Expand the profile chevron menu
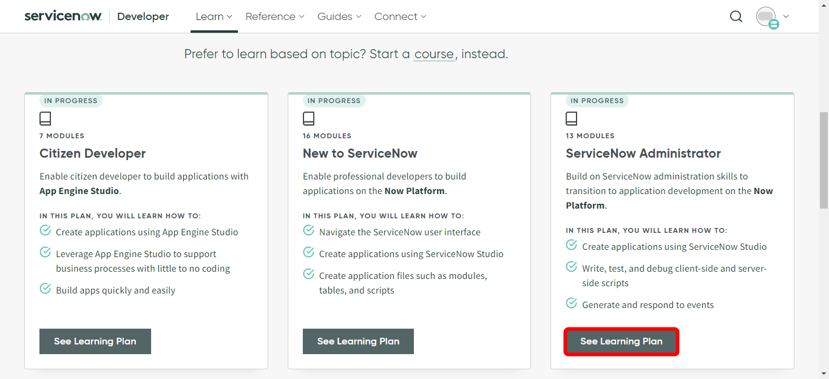Image resolution: width=829 pixels, height=379 pixels. 785,16
